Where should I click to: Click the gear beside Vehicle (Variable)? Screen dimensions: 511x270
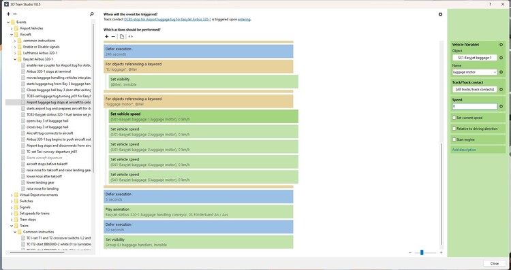pos(501,45)
